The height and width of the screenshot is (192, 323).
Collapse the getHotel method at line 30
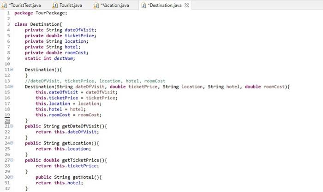point(12,177)
